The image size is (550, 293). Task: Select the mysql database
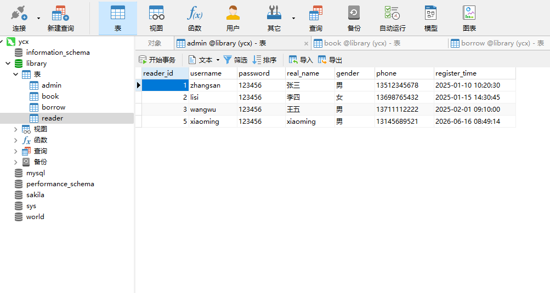36,173
